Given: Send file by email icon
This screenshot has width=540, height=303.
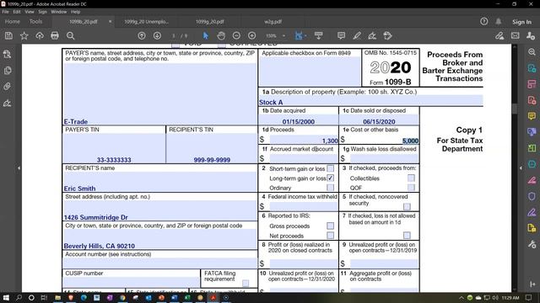Looking at the screenshot, I should (516, 35).
